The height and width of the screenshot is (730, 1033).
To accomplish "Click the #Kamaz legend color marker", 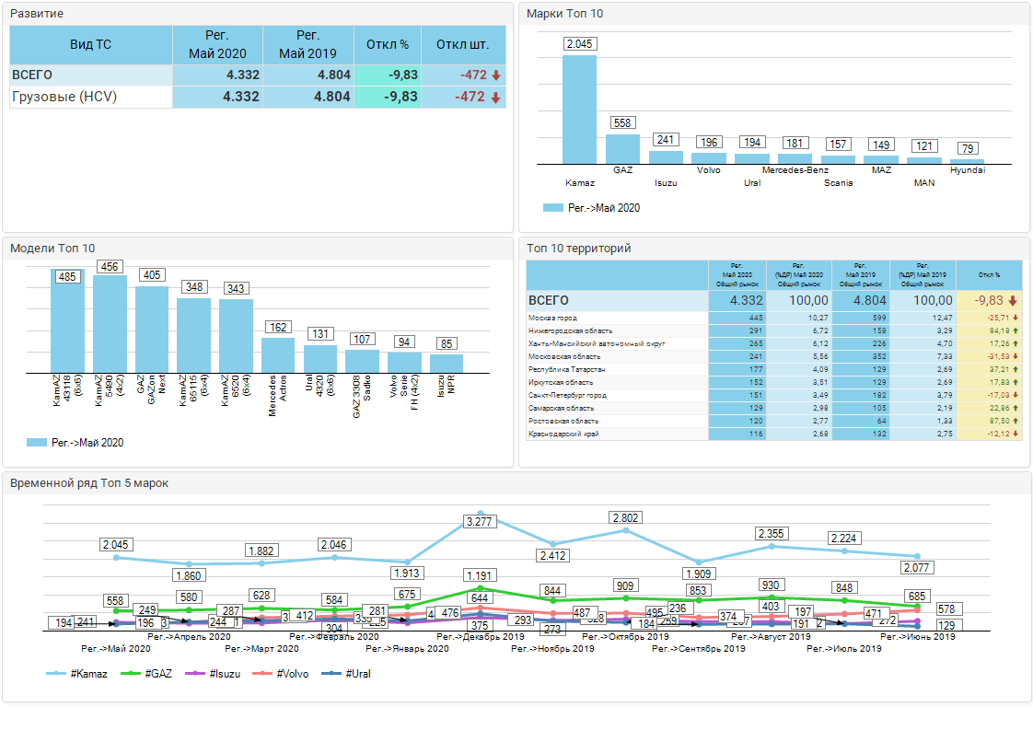I will [56, 674].
